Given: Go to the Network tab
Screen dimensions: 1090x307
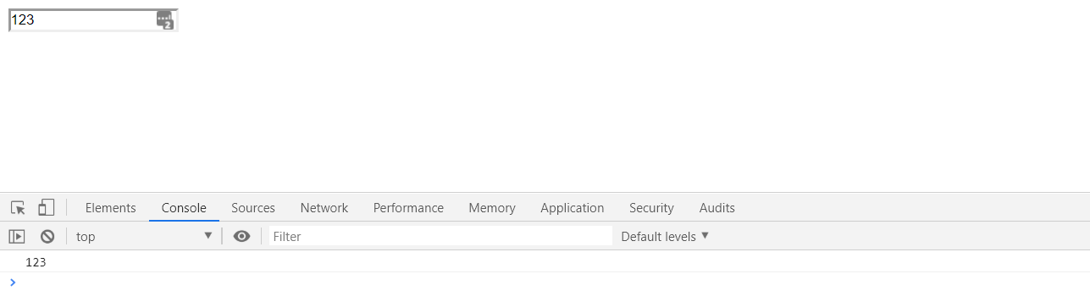Looking at the screenshot, I should pos(324,208).
